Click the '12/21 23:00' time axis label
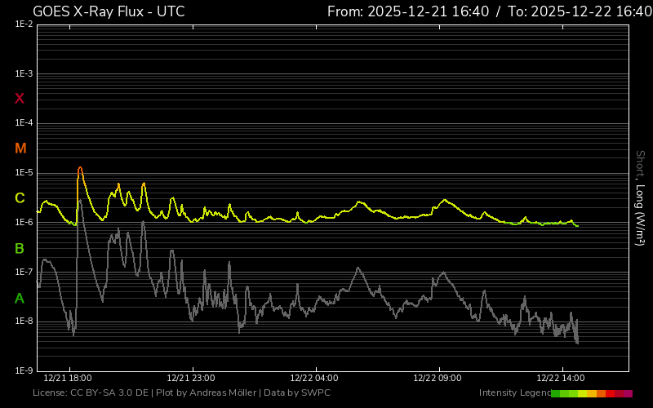The image size is (653, 408). [191, 379]
